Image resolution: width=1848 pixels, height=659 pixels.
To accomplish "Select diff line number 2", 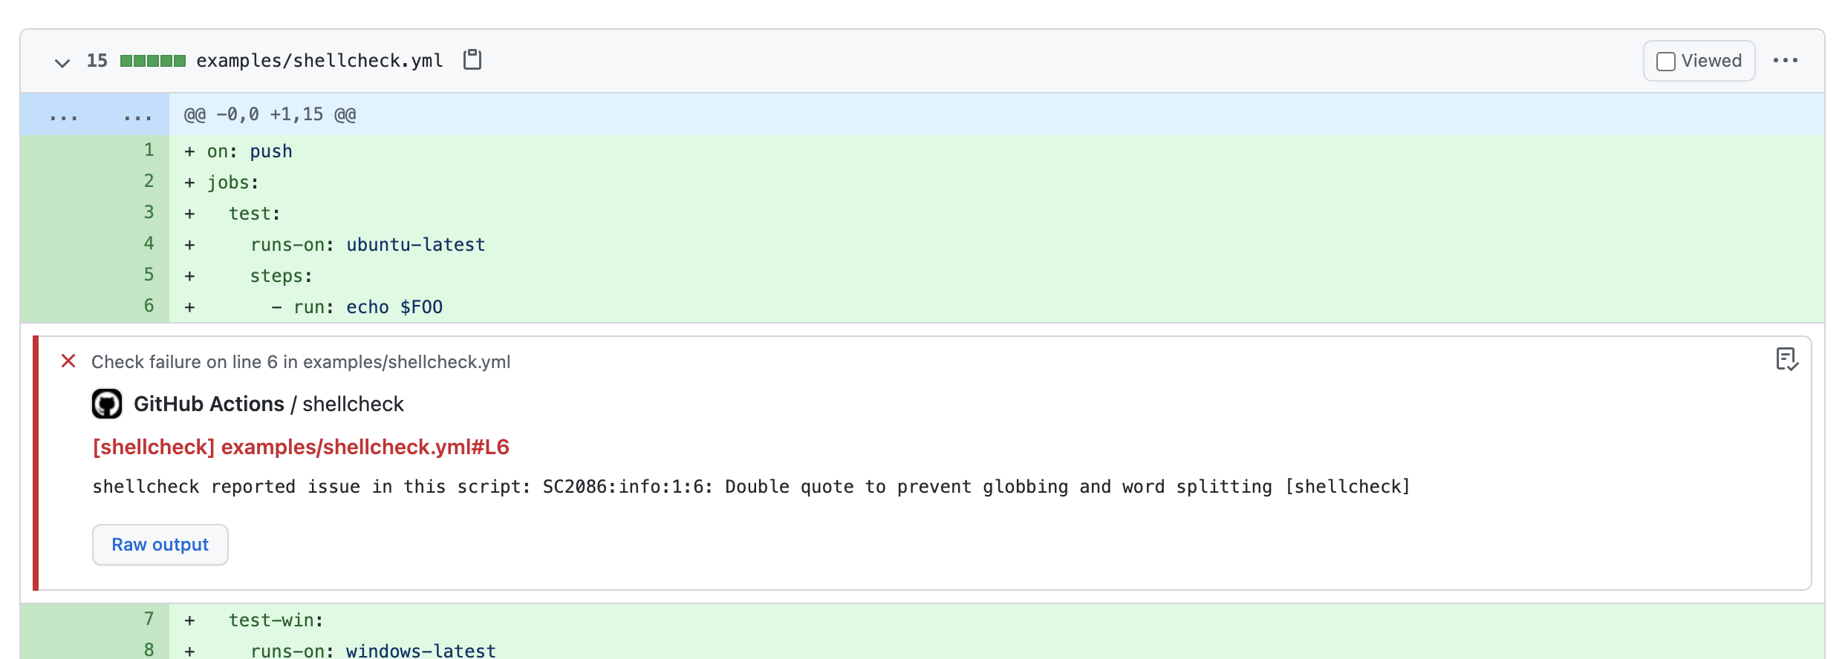I will (x=149, y=182).
